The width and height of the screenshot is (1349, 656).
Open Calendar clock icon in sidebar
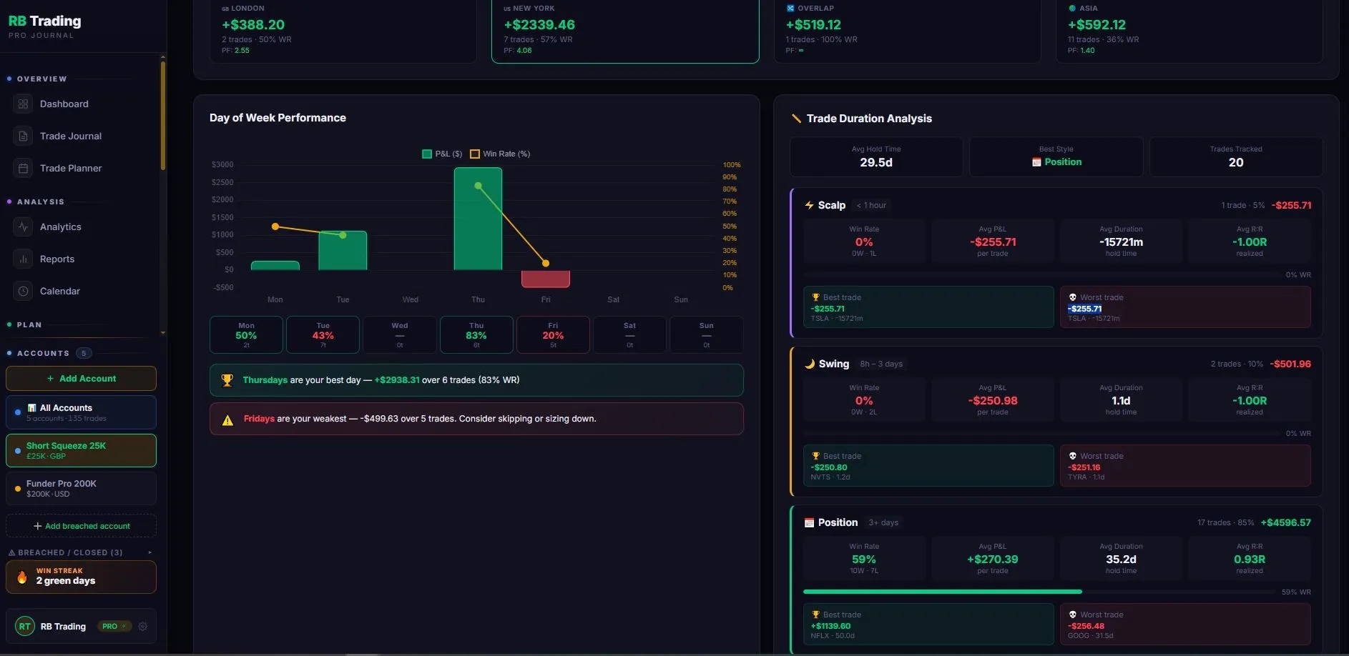[x=23, y=291]
